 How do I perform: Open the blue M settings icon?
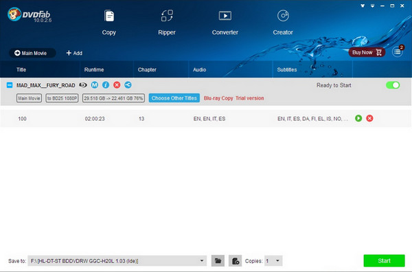(95, 85)
